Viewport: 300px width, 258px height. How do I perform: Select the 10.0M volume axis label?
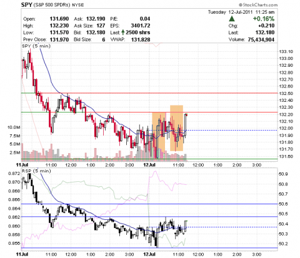[14, 127]
